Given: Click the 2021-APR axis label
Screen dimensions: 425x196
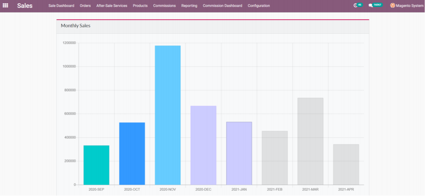Looking at the screenshot, I should [346, 189].
